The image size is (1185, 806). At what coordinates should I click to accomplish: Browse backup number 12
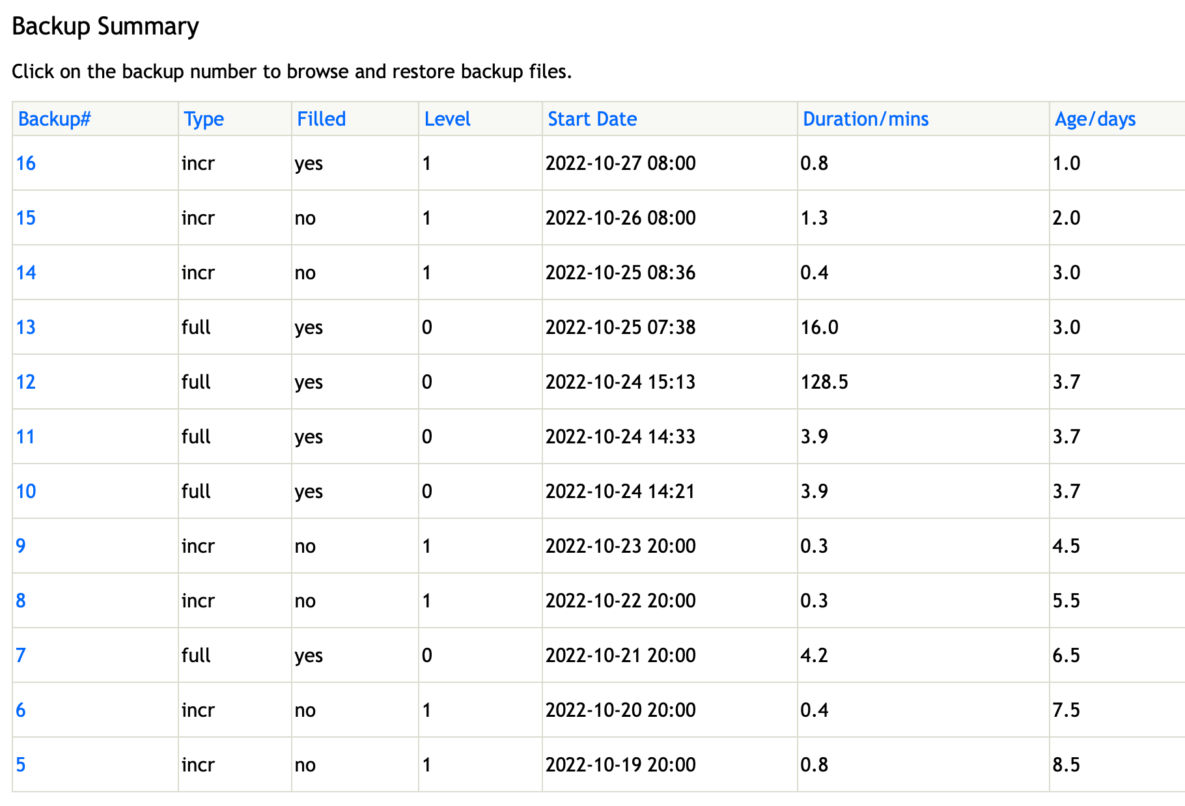click(26, 382)
